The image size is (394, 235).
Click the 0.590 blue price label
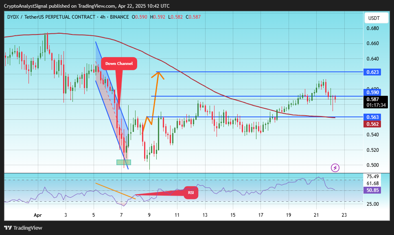[x=372, y=93]
